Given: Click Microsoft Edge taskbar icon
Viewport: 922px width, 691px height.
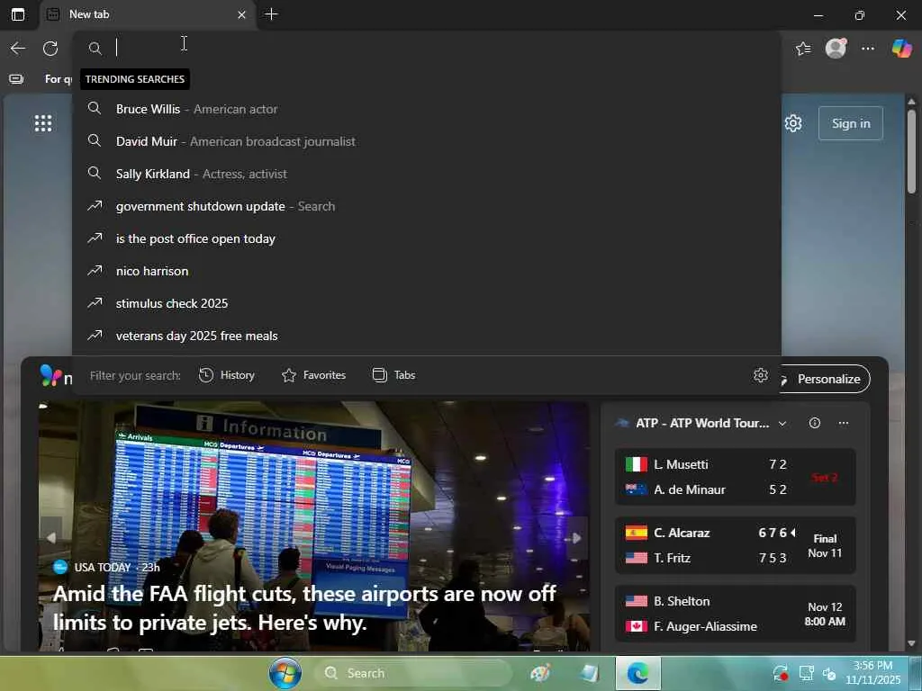Looking at the screenshot, I should [638, 673].
